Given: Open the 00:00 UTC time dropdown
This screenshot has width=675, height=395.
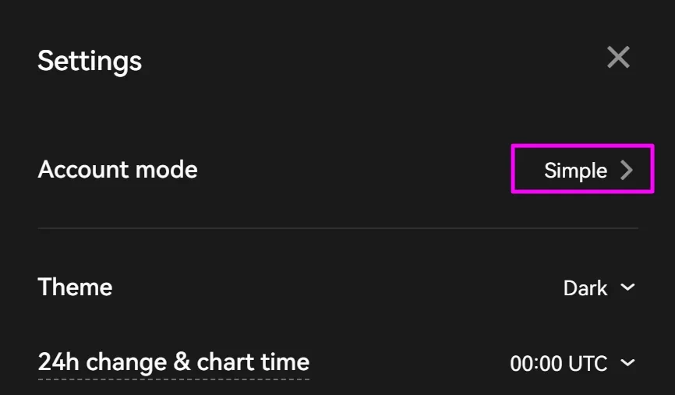Looking at the screenshot, I should tap(572, 362).
